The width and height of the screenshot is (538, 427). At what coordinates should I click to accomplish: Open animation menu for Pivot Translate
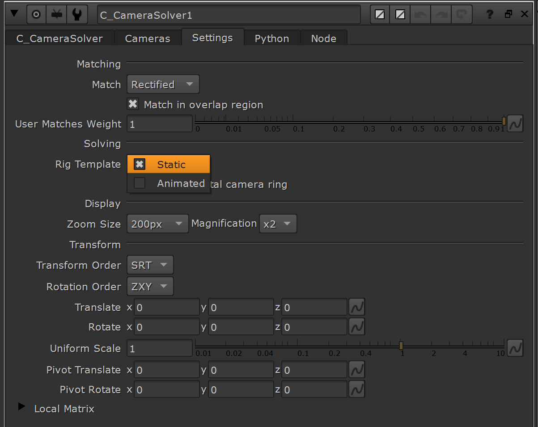pos(357,370)
